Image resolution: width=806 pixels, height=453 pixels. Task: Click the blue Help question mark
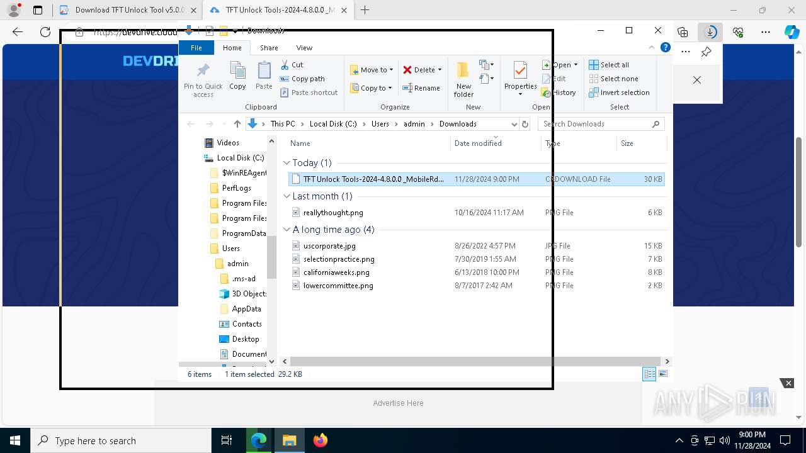pyautogui.click(x=665, y=47)
